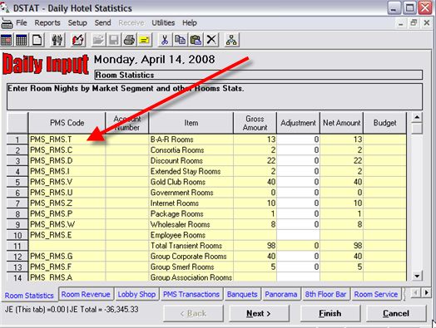
Task: Click the Adjustment cell for Group Corporate Rooms
Action: 299,256
